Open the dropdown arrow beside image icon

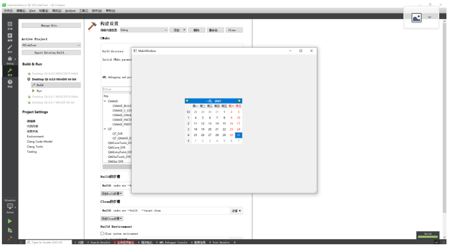(x=430, y=18)
